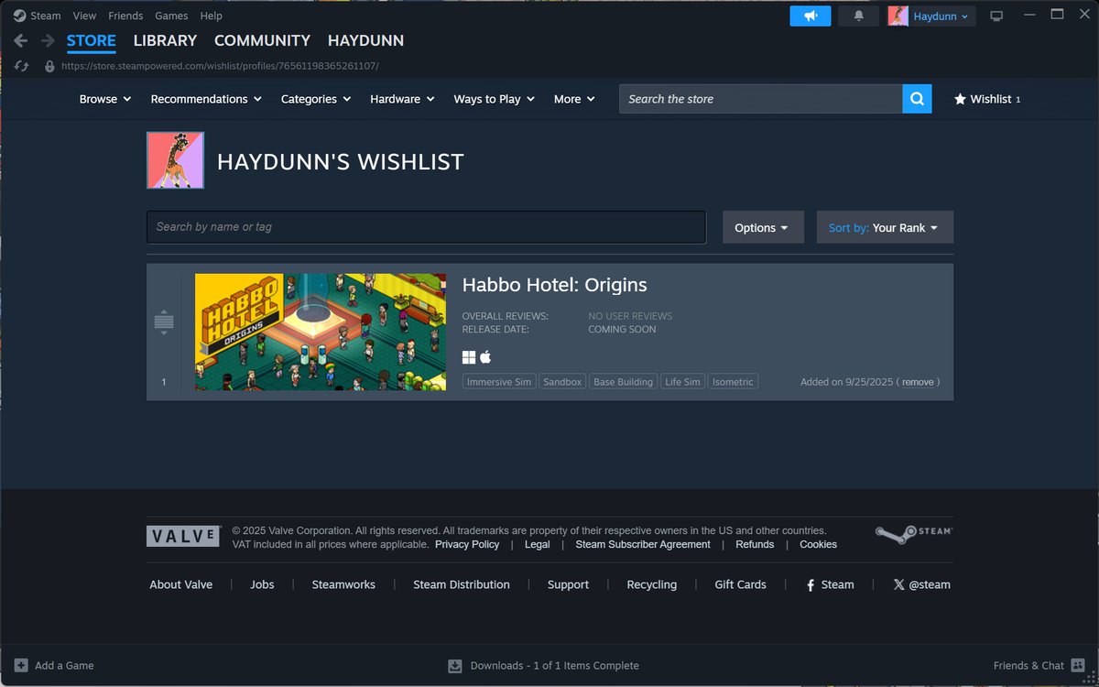Open Steam's Facebook page link

tap(831, 584)
